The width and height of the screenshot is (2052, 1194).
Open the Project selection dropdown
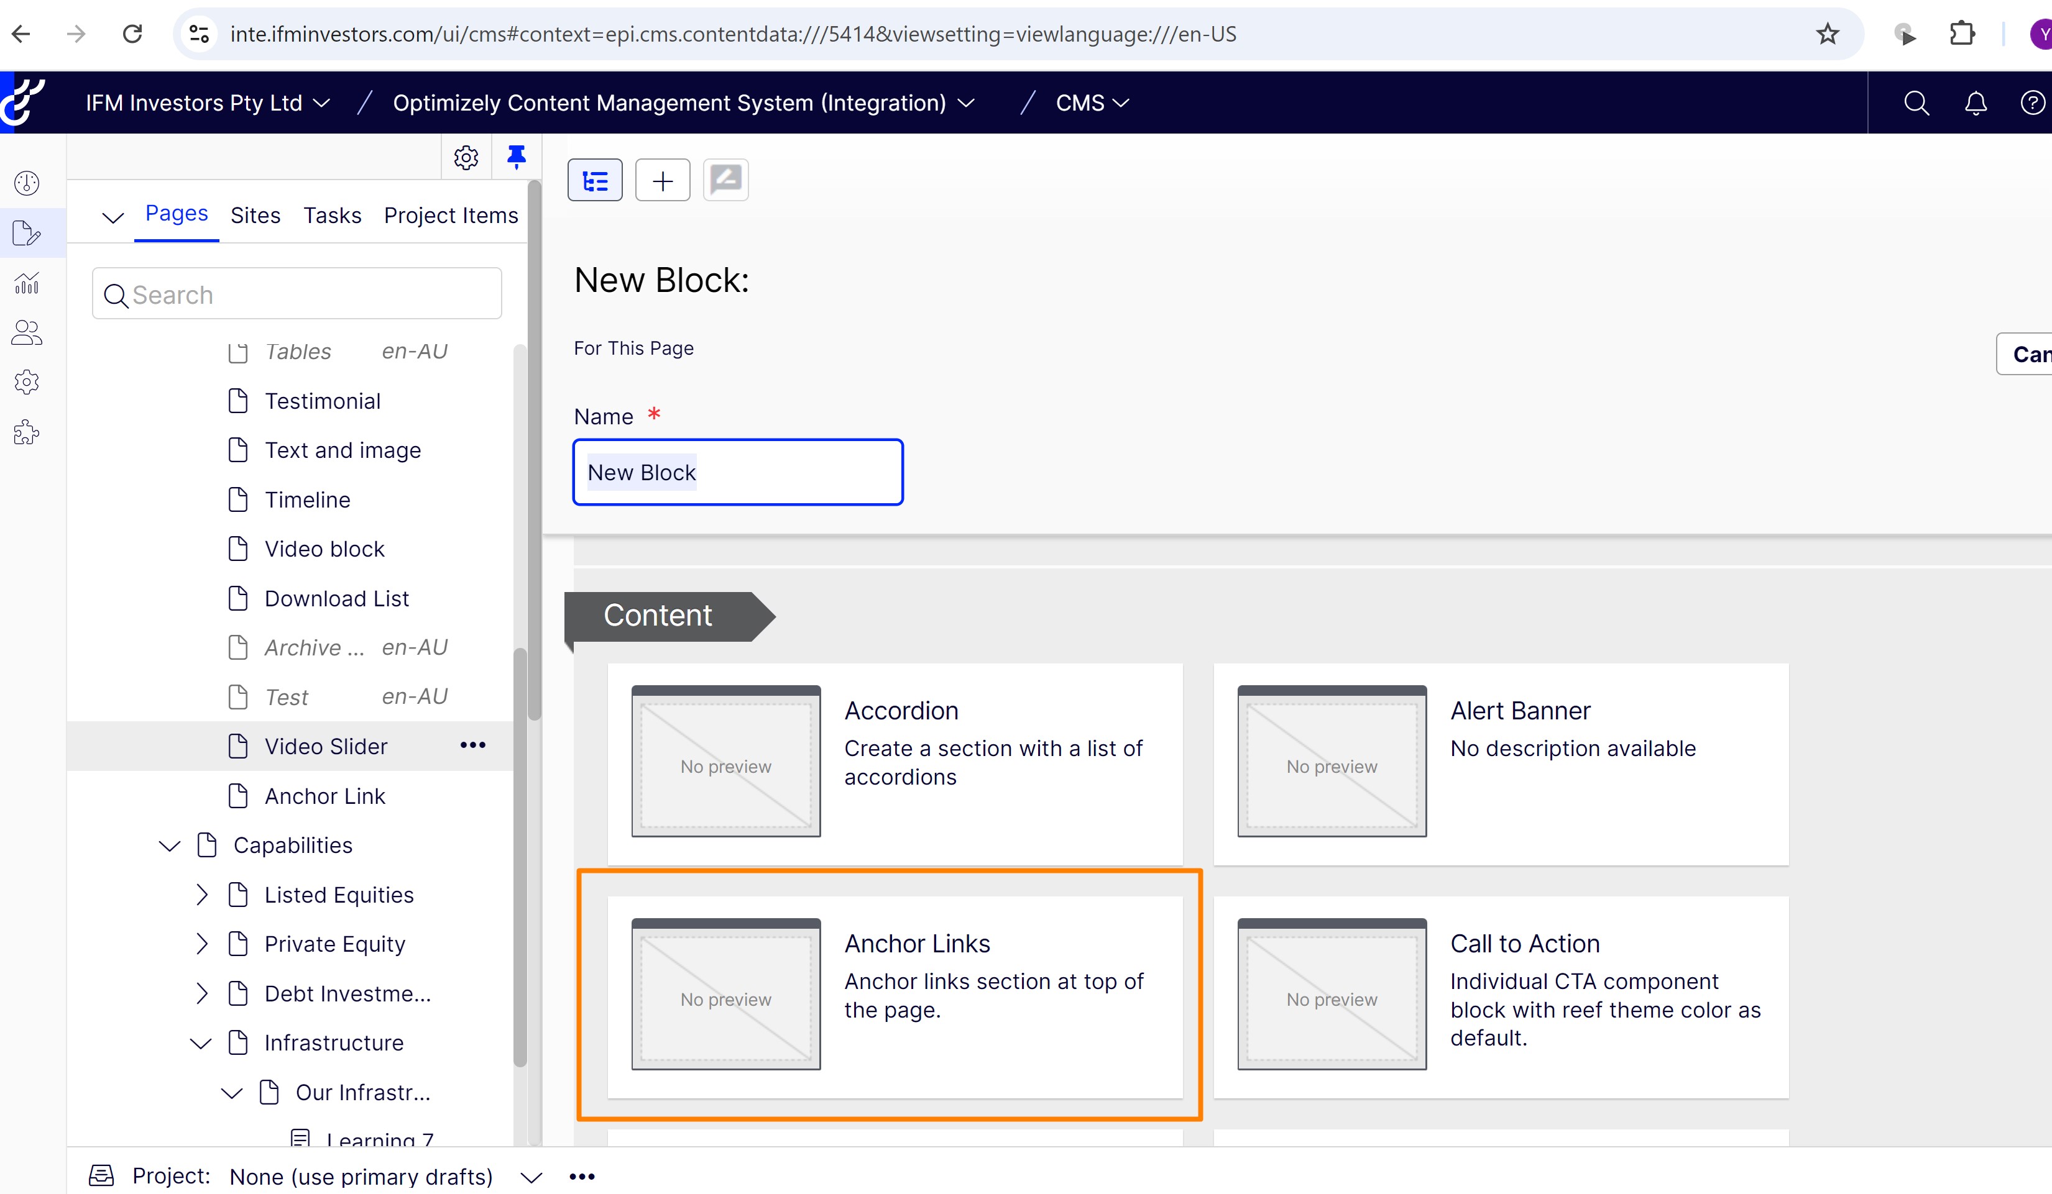531,1177
